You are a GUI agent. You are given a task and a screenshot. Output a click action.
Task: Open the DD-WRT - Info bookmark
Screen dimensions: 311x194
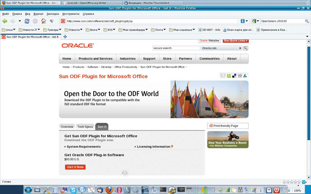click(x=209, y=30)
